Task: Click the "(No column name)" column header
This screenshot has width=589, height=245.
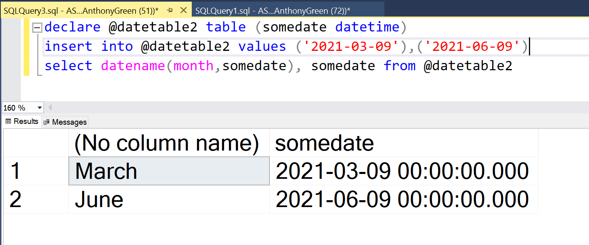Action: pos(167,143)
